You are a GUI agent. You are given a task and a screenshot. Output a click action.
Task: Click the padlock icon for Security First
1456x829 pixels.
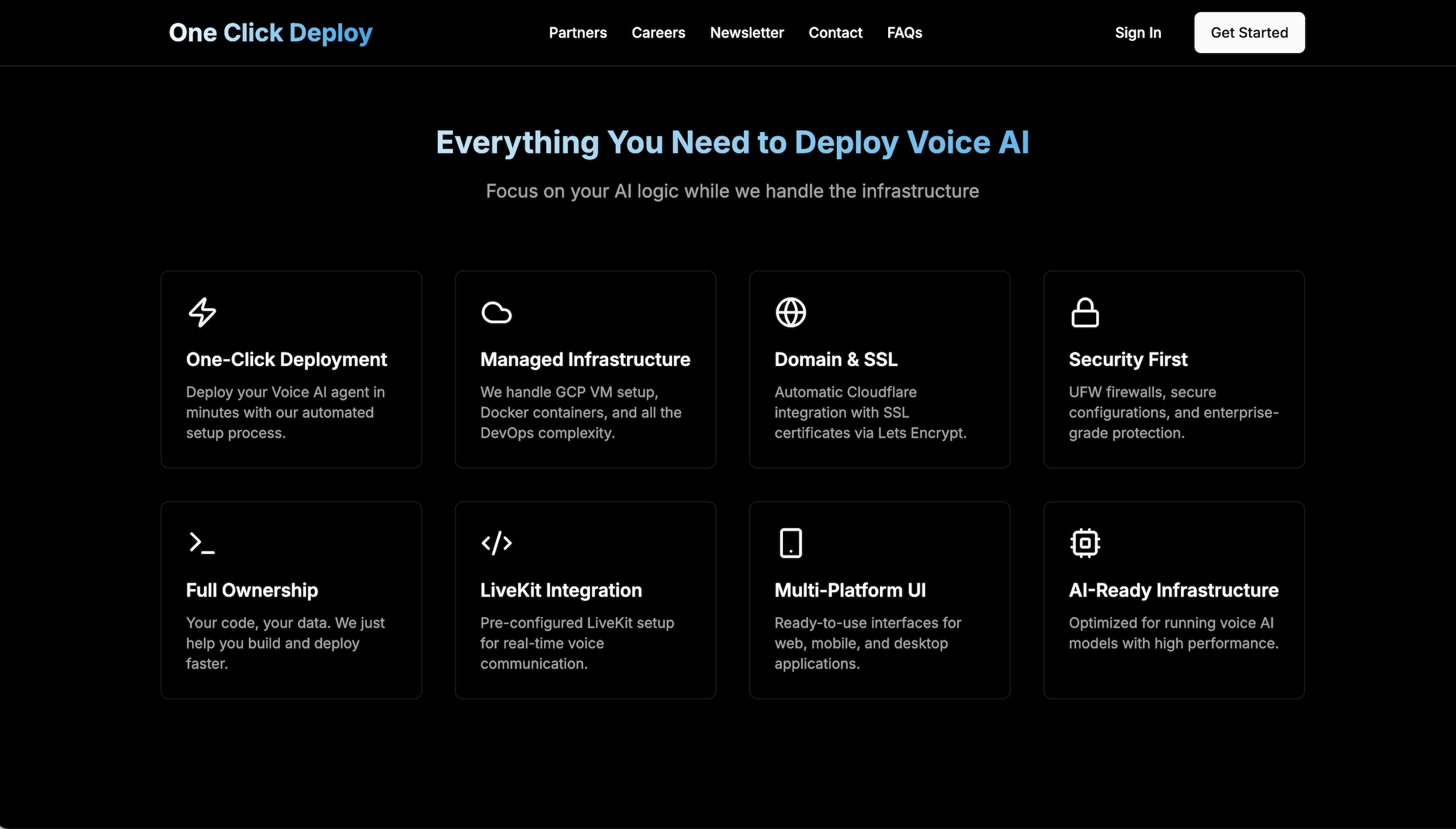[1085, 312]
